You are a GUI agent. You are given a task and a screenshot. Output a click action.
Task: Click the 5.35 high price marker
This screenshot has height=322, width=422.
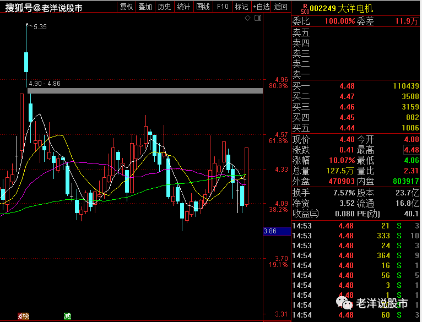[x=40, y=27]
